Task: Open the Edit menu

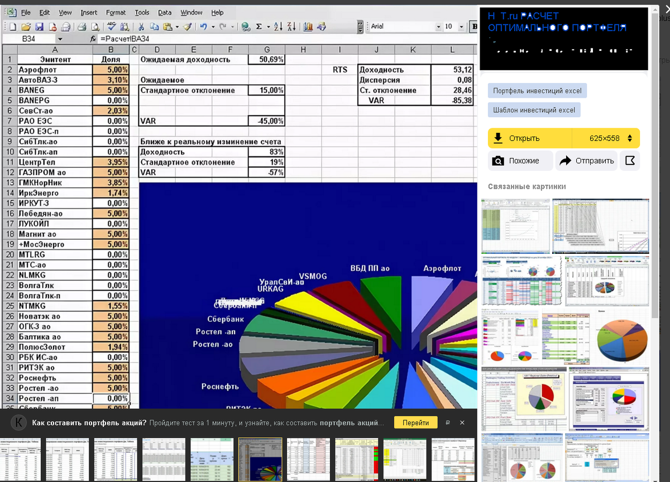Action: [x=45, y=12]
